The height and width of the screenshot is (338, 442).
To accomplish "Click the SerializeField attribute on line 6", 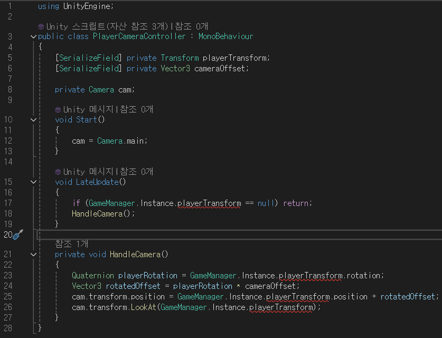I will coord(89,68).
